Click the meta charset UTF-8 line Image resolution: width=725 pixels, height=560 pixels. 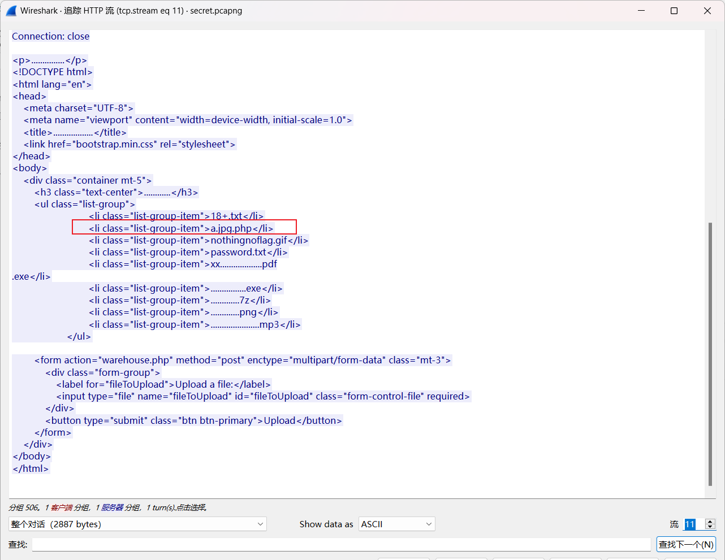point(79,108)
